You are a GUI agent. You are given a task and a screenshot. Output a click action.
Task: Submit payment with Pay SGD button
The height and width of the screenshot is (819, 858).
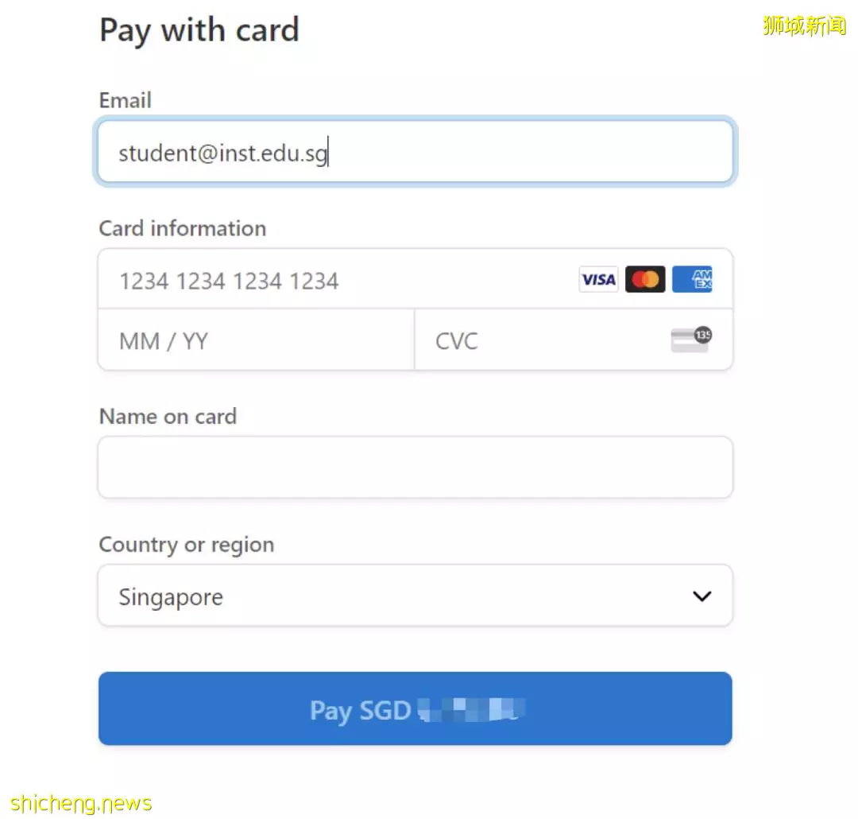tap(415, 708)
